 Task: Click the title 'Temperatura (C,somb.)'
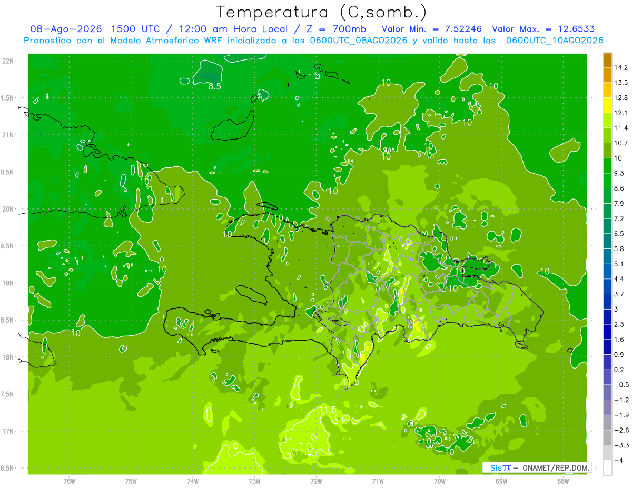click(x=322, y=12)
